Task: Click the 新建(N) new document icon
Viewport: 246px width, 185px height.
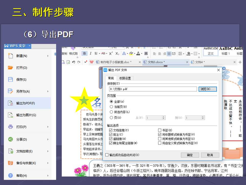Action: pyautogui.click(x=11, y=56)
